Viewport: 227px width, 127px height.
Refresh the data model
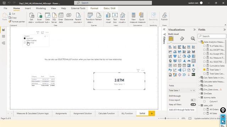[99, 17]
